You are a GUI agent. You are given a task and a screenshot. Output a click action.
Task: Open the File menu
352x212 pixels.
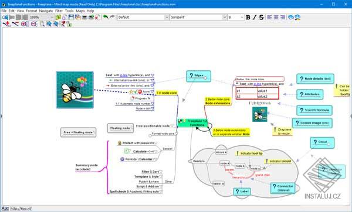4,11
